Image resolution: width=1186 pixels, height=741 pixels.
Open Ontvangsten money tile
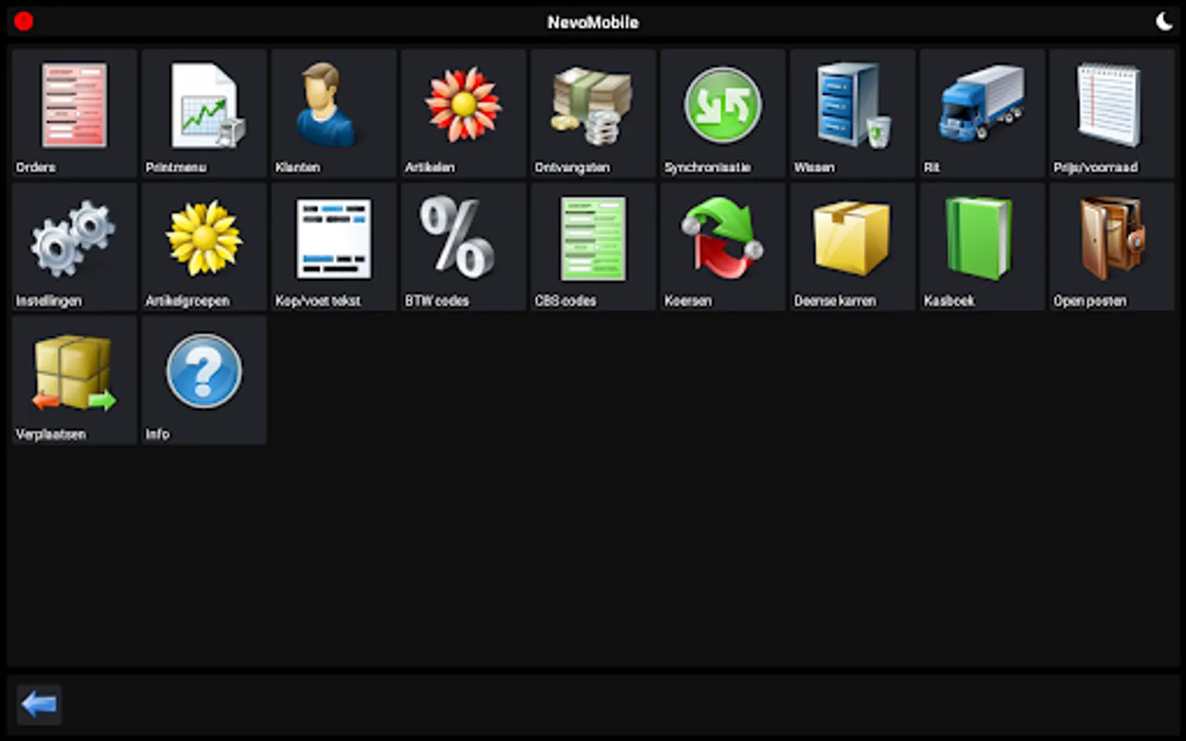[x=593, y=113]
